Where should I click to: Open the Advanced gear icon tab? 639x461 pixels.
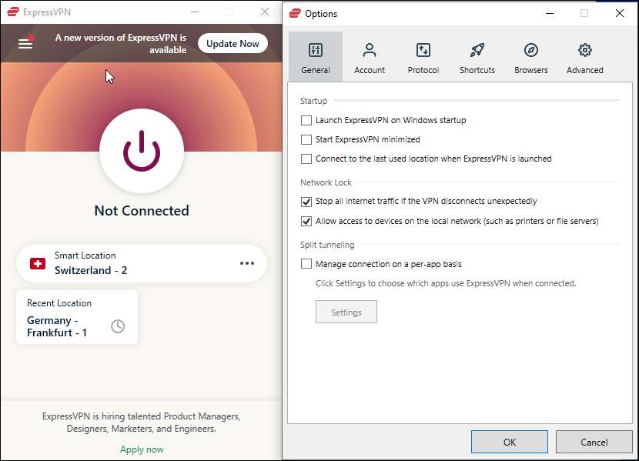[584, 51]
